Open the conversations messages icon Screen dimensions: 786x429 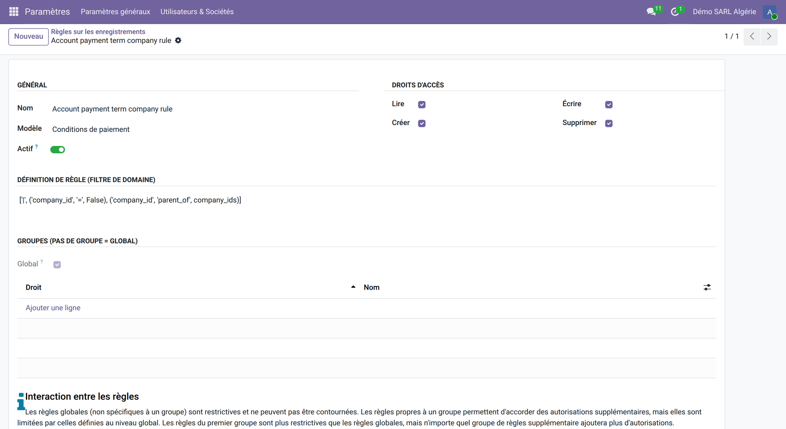pyautogui.click(x=651, y=11)
